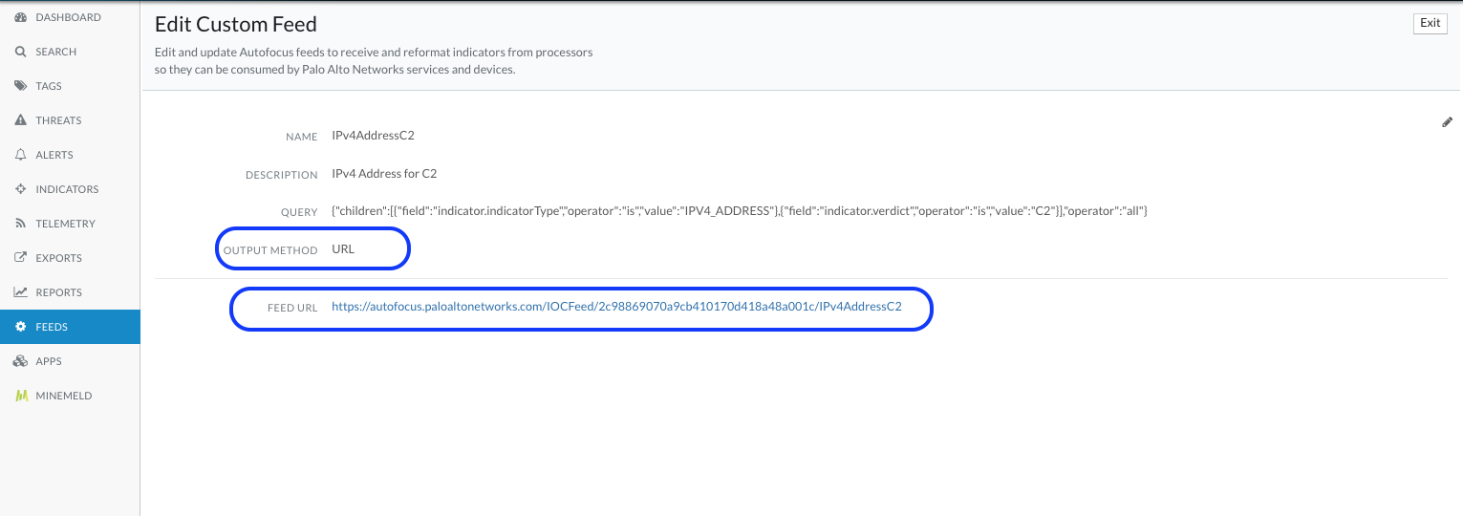Screen dimensions: 1463x516
Task: Click the pencil edit icon
Action: (x=1447, y=122)
